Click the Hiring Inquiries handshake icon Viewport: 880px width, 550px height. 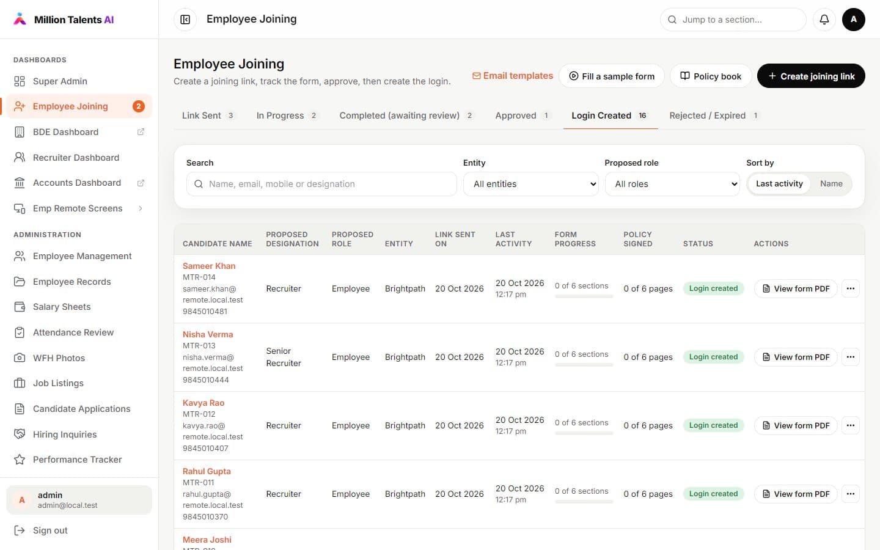coord(20,435)
